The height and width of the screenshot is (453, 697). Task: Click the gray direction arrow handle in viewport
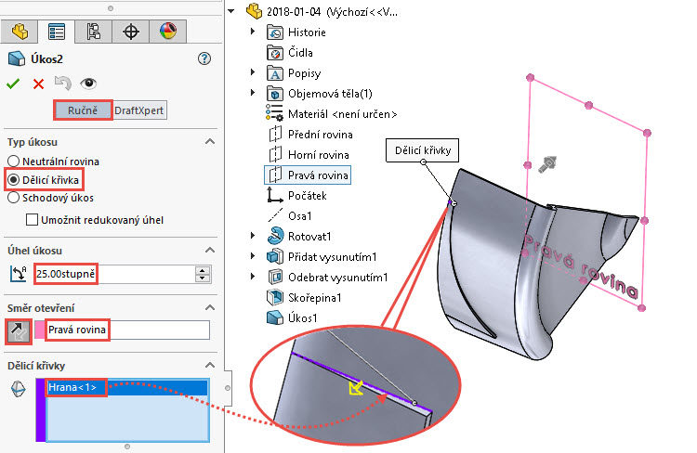[x=547, y=164]
